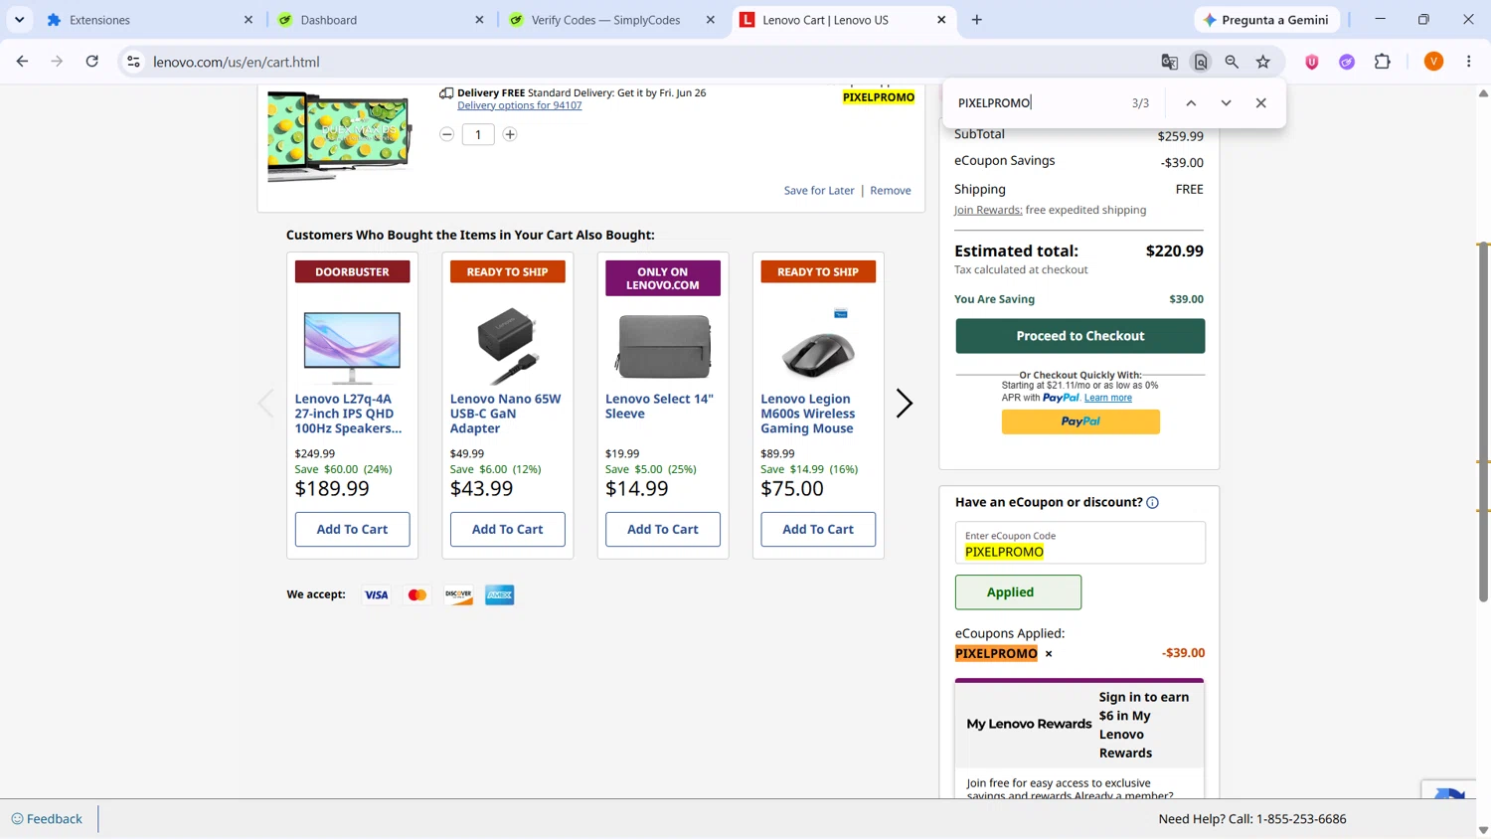Screen dimensions: 1491x839
Task: Click the Nano 65W adapter thumbnail
Action: [507, 346]
